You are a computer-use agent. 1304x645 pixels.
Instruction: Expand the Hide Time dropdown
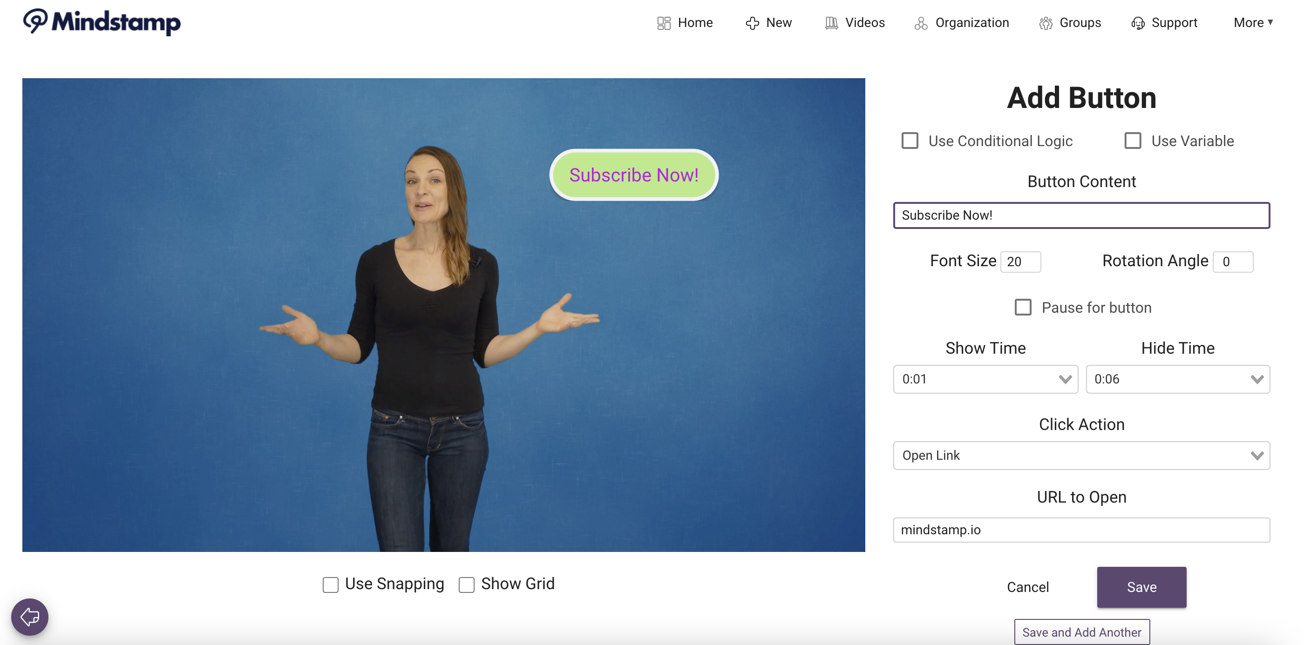[1177, 379]
